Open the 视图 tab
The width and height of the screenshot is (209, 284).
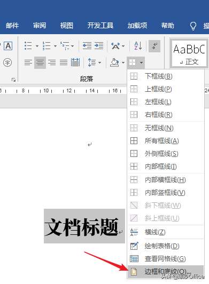(x=67, y=26)
